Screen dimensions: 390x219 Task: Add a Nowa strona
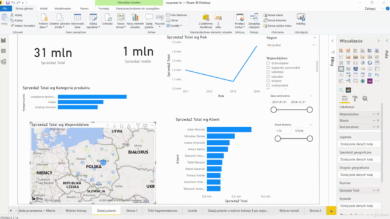pyautogui.click(x=121, y=21)
